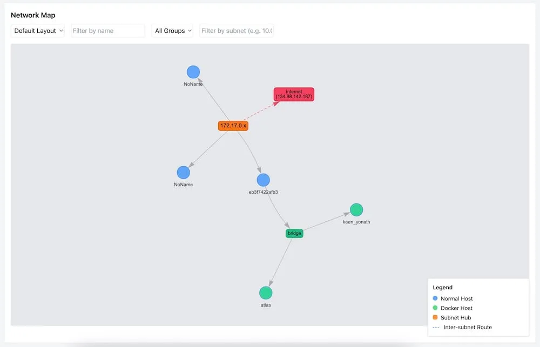Click the eb3f7422afb3 node label
Screen dimensions: 540x347
tap(263, 192)
